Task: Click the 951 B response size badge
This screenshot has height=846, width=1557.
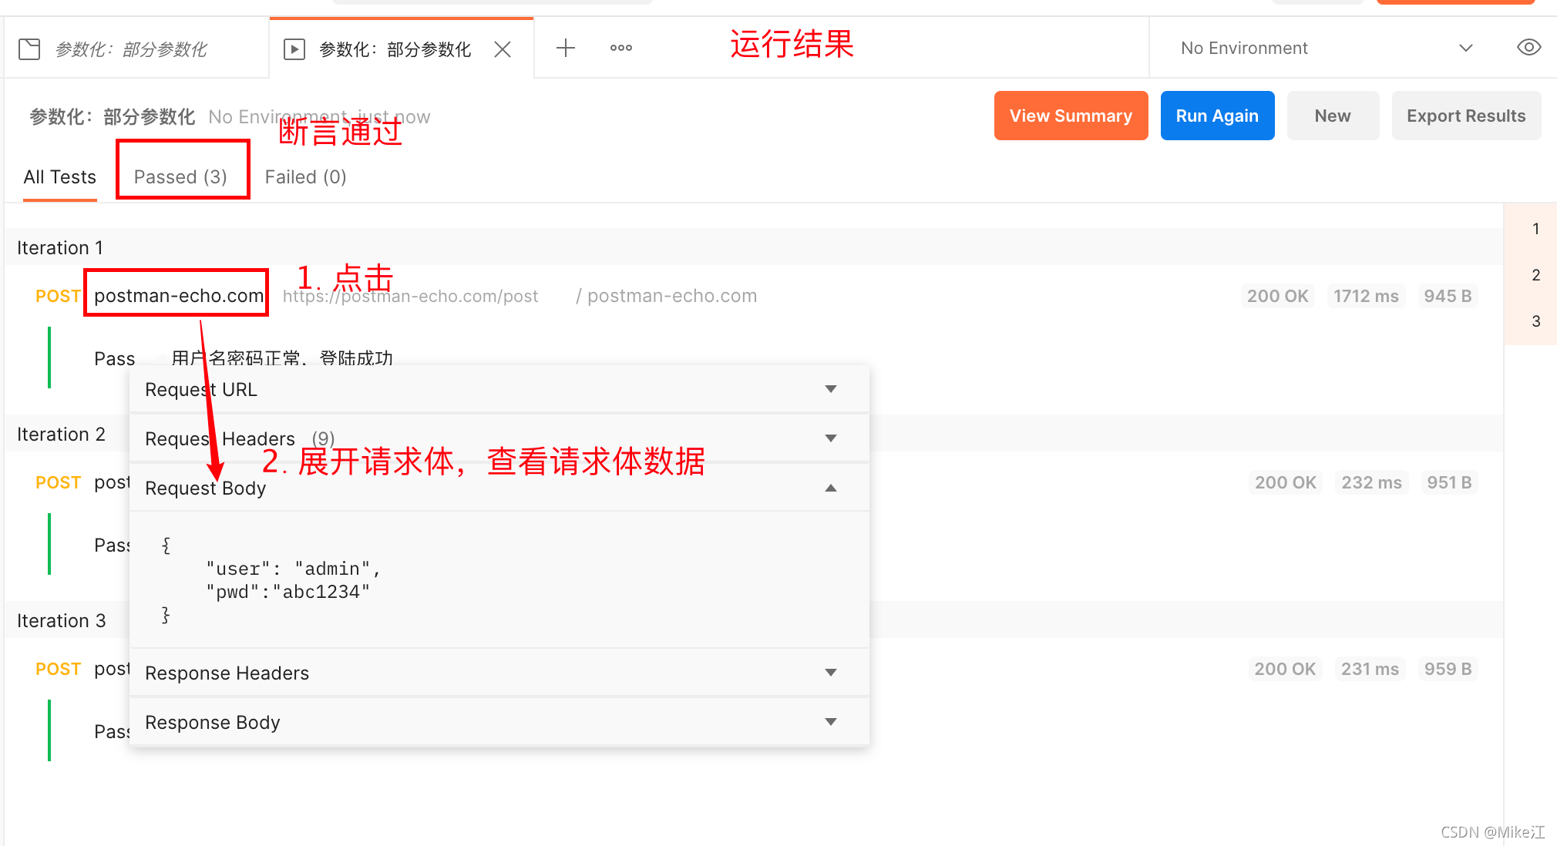Action: pos(1449,482)
